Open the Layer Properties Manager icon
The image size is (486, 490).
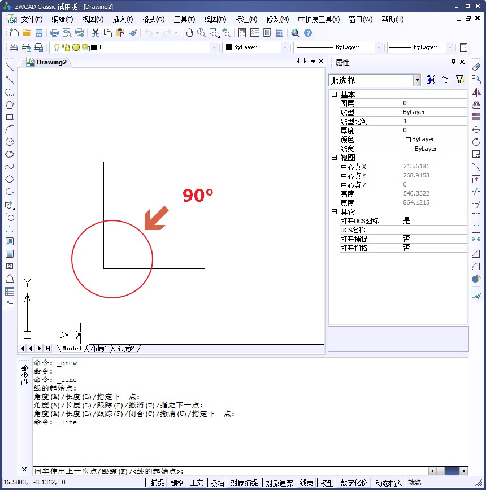pos(13,47)
